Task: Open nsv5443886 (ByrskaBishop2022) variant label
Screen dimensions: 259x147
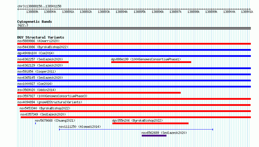Action: click(x=43, y=47)
